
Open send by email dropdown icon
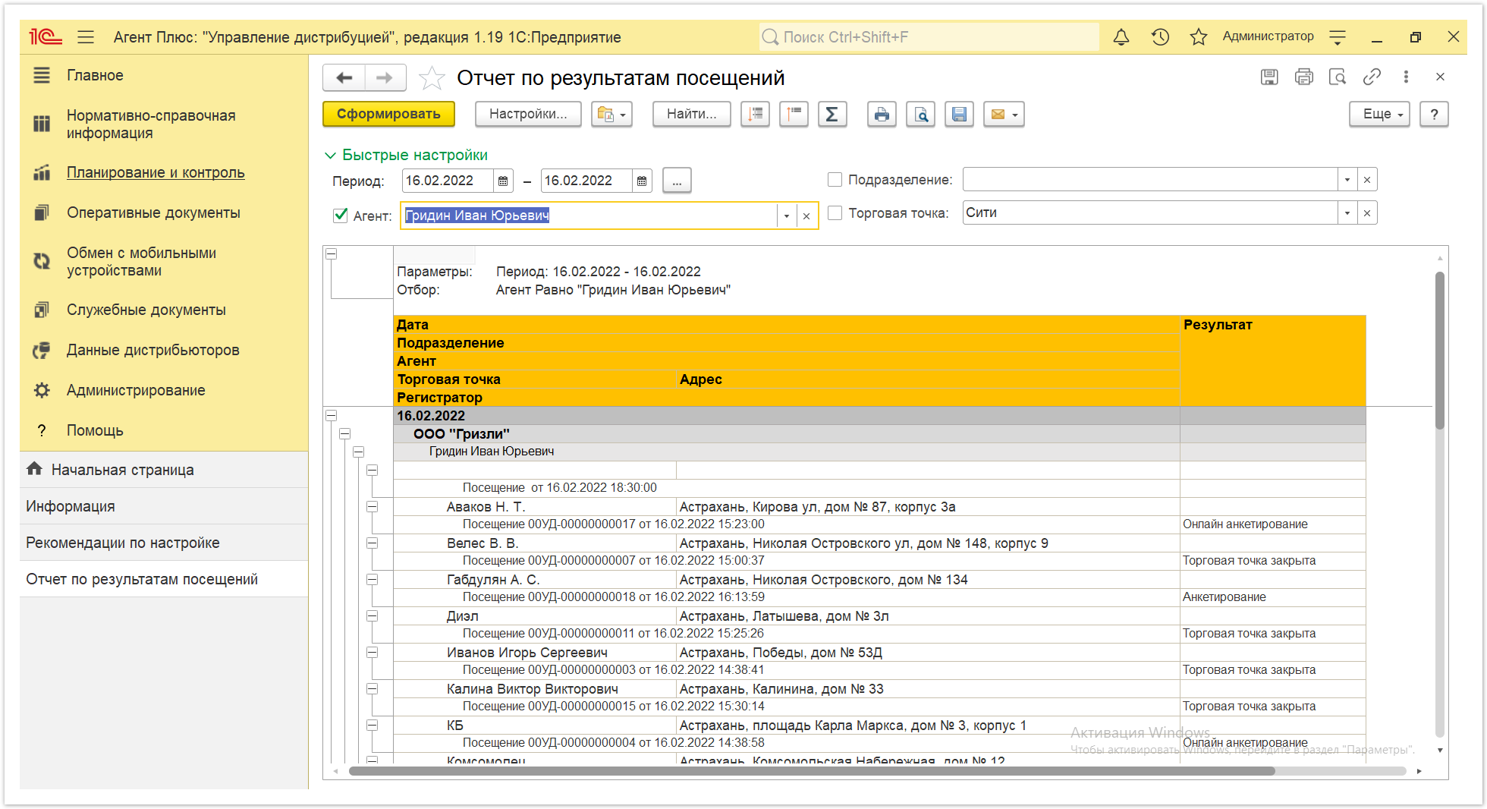click(x=1004, y=115)
